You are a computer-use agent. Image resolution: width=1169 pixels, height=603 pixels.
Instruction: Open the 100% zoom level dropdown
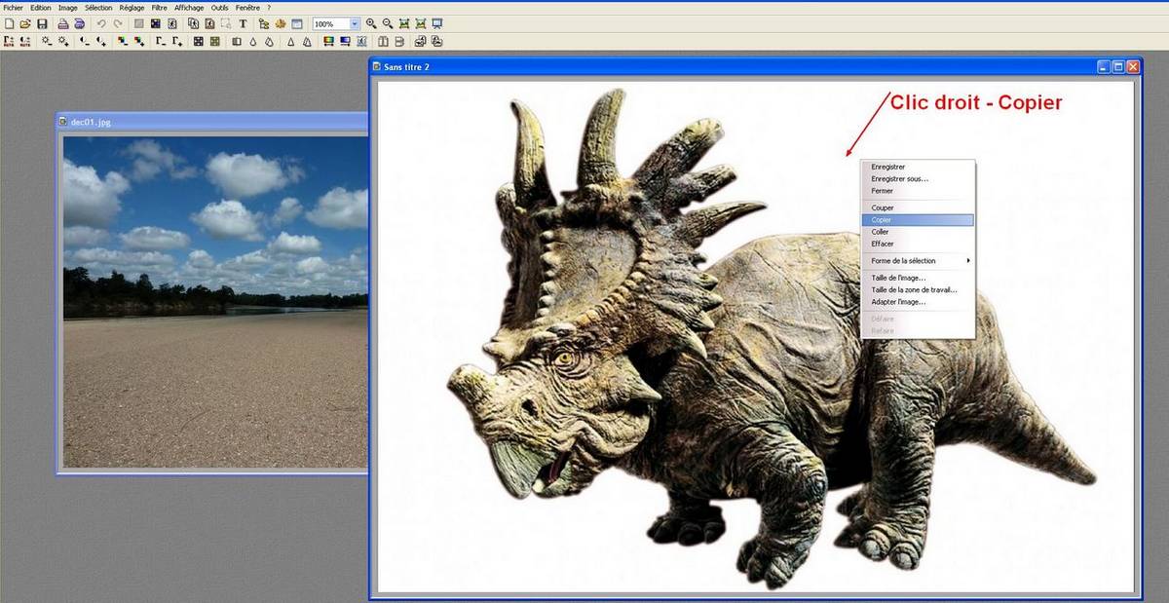(x=355, y=23)
